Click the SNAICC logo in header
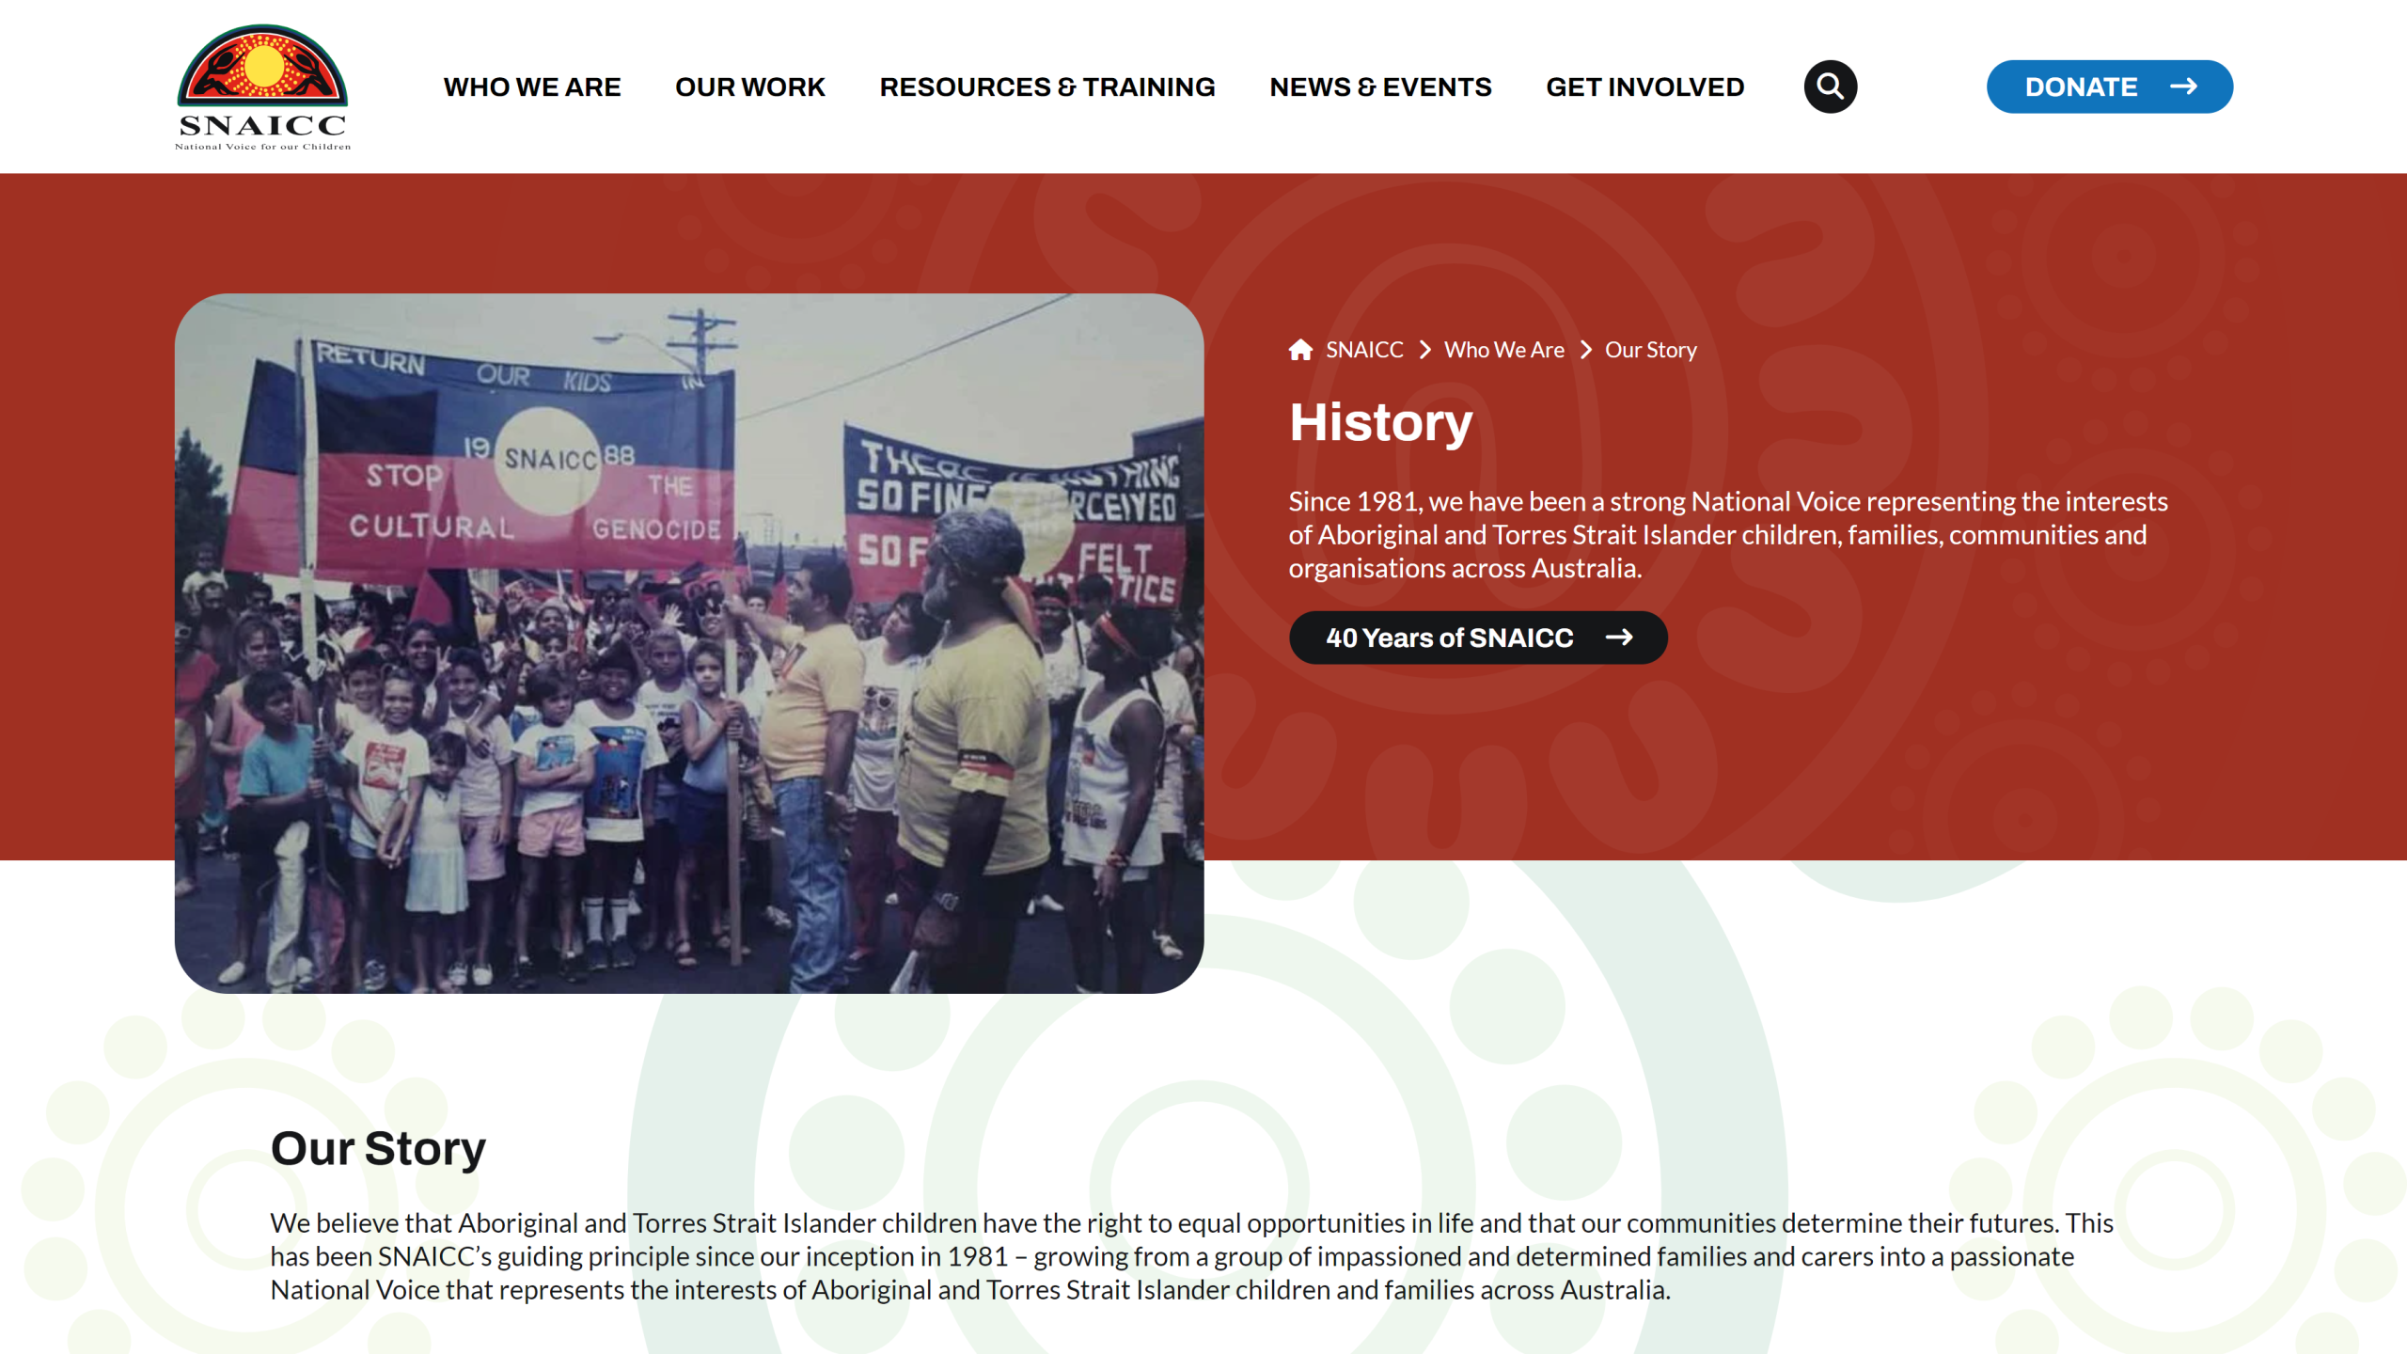 coord(262,87)
